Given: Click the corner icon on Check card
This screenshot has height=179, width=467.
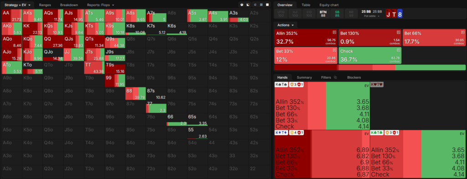Looking at the screenshot, I should click(x=398, y=50).
